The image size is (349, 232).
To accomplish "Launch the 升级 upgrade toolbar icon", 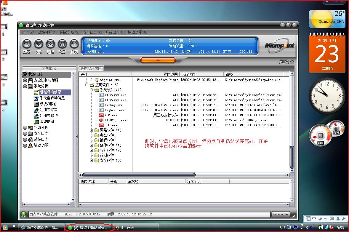I will click(74, 44).
